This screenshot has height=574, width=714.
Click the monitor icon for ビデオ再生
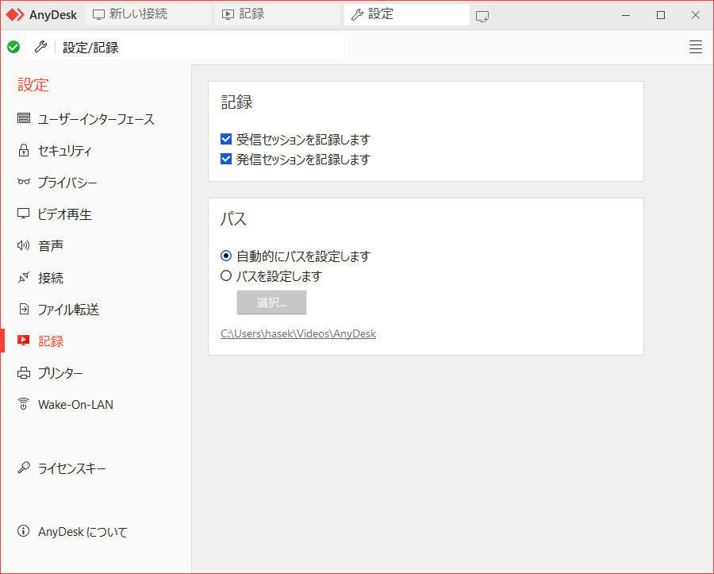click(x=24, y=214)
